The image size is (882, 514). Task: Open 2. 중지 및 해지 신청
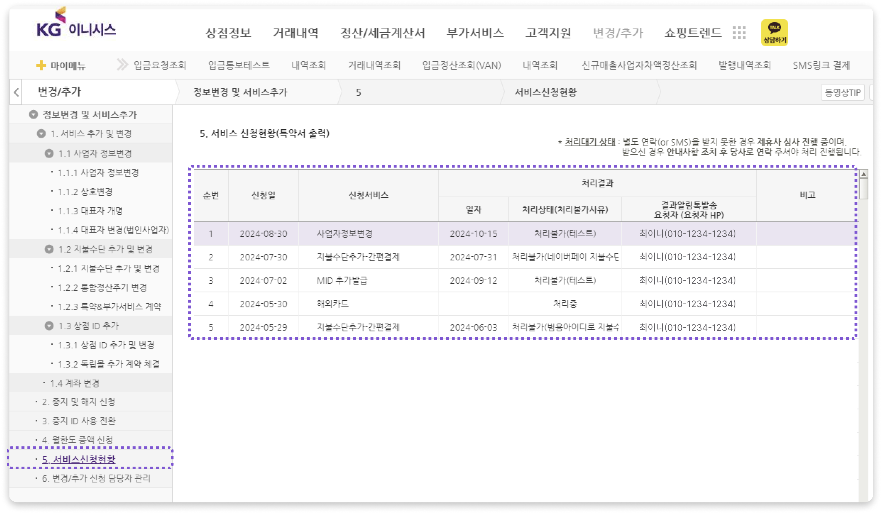pyautogui.click(x=79, y=402)
